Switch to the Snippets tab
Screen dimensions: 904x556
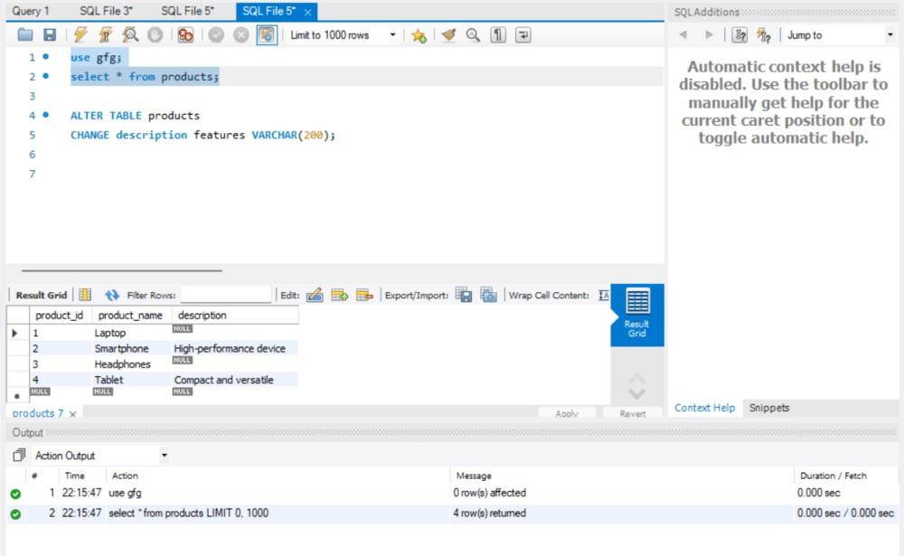pyautogui.click(x=769, y=408)
